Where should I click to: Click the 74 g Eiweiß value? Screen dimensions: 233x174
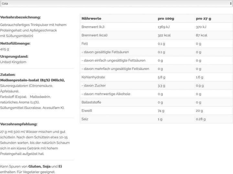161,111
